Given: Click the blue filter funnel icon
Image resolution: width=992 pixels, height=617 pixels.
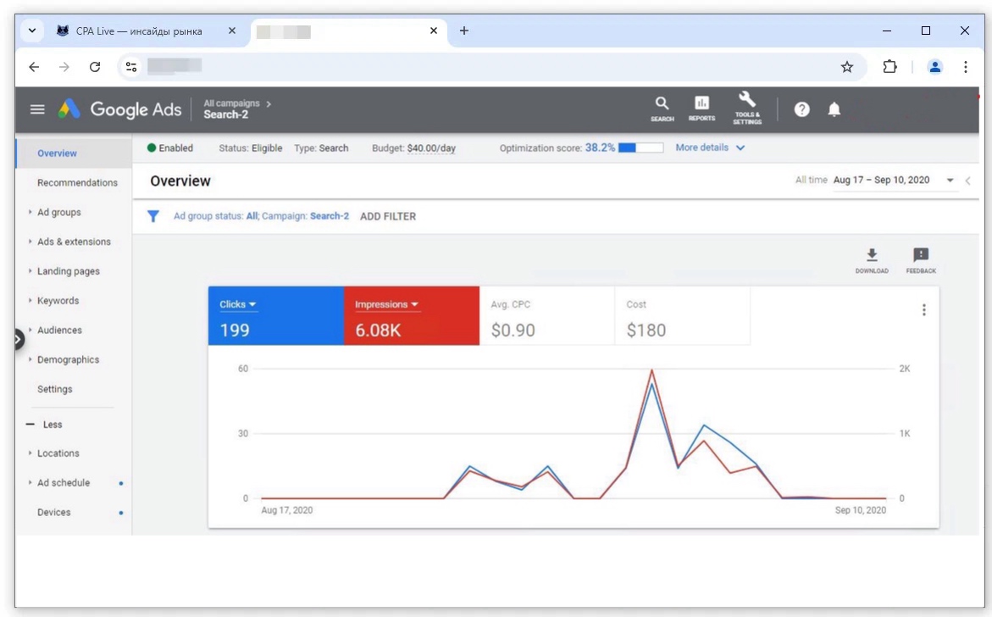Looking at the screenshot, I should [153, 216].
